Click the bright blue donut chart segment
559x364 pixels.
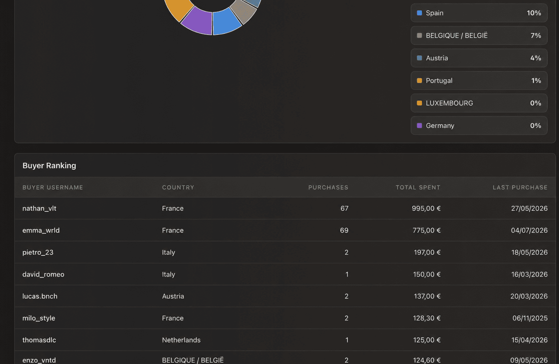coord(225,22)
